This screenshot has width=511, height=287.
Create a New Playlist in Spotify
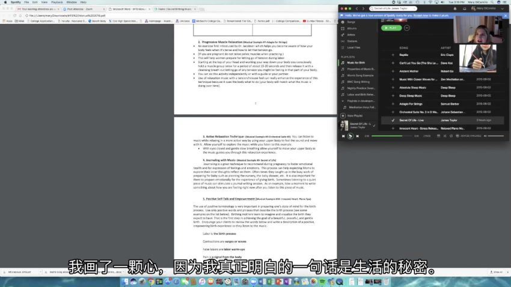click(x=352, y=116)
